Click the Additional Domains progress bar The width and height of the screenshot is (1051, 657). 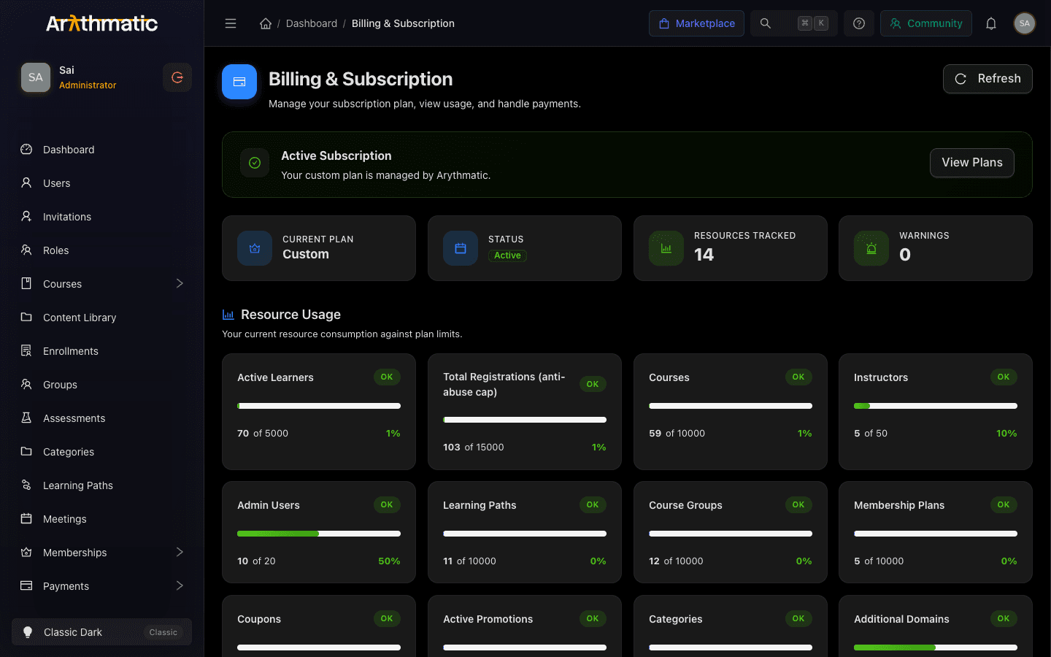point(936,648)
